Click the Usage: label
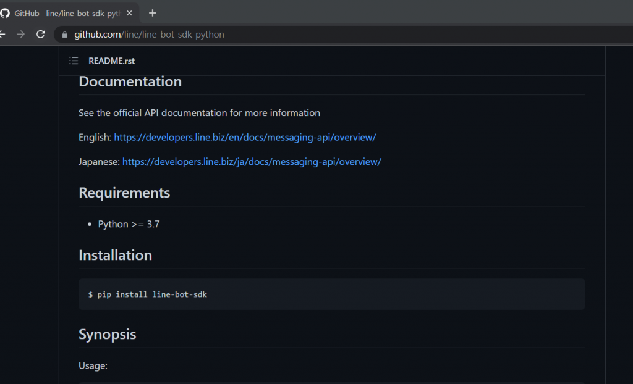This screenshot has height=384, width=633. click(93, 366)
